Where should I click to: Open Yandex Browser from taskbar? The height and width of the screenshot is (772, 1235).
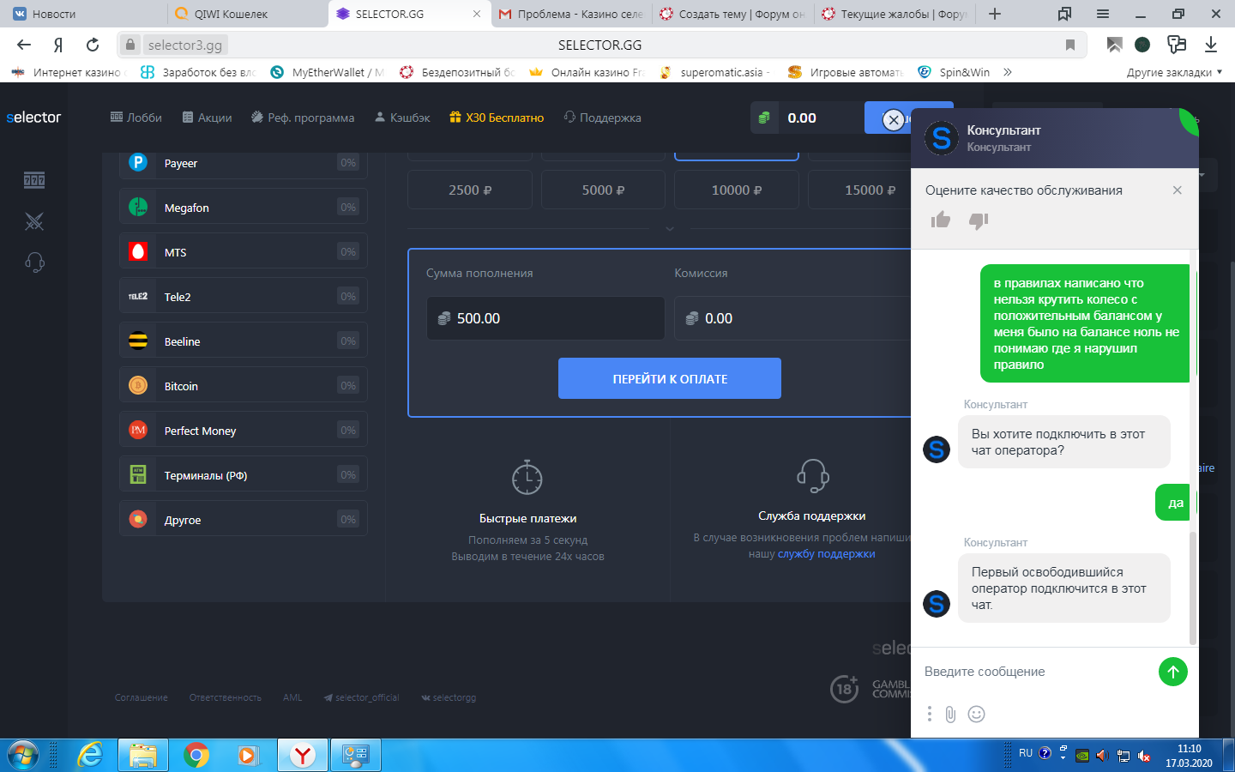click(x=302, y=756)
